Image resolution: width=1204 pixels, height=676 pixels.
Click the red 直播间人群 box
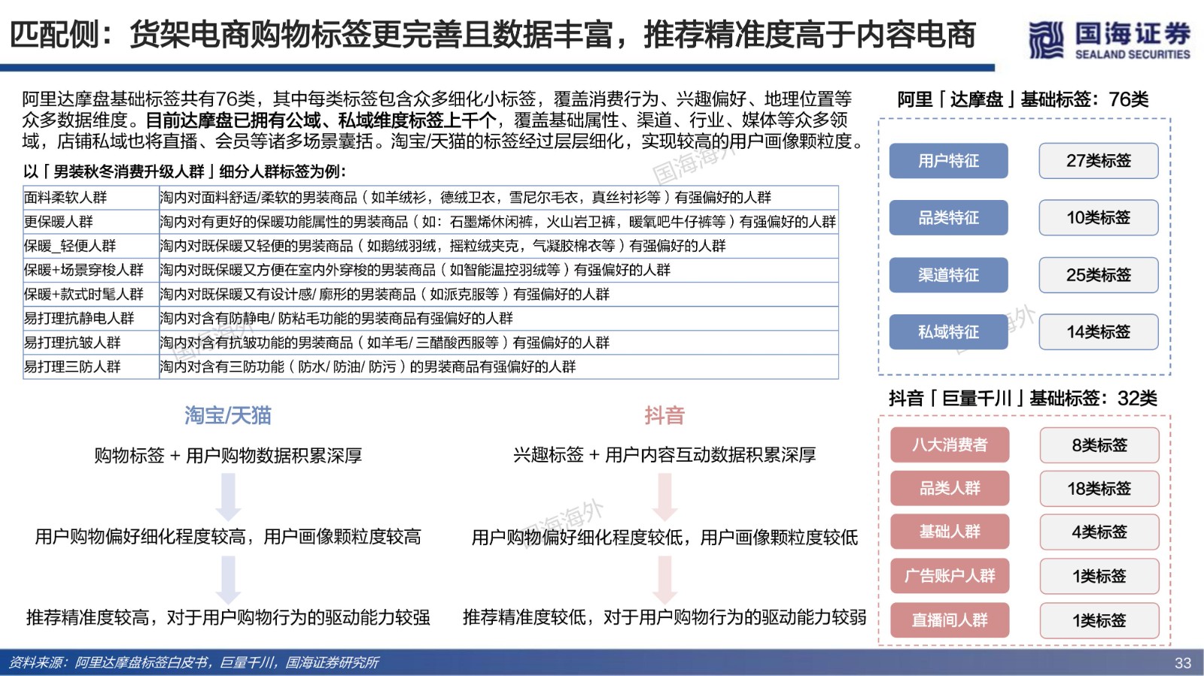pos(950,620)
